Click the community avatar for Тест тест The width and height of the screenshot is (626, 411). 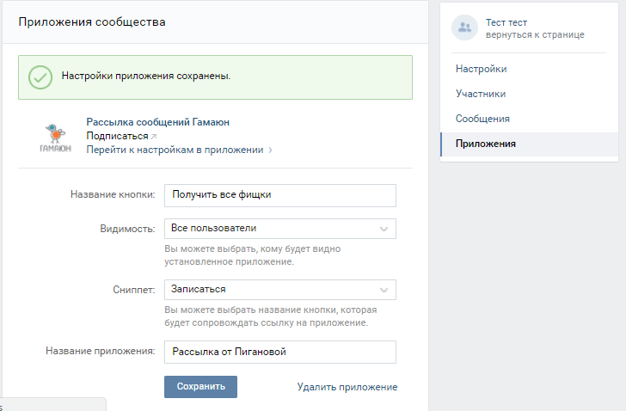click(464, 28)
